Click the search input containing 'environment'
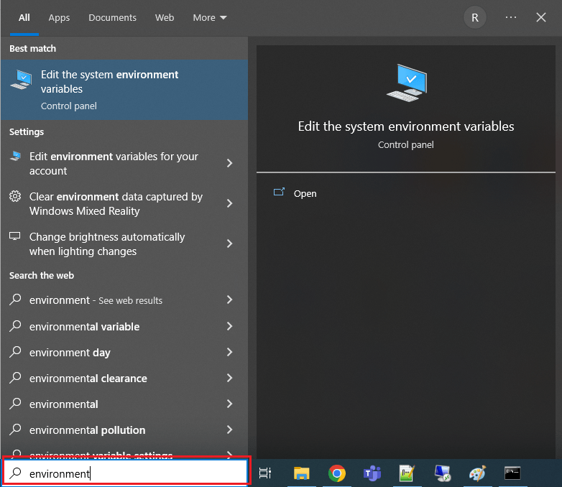This screenshot has height=487, width=562. [x=126, y=473]
